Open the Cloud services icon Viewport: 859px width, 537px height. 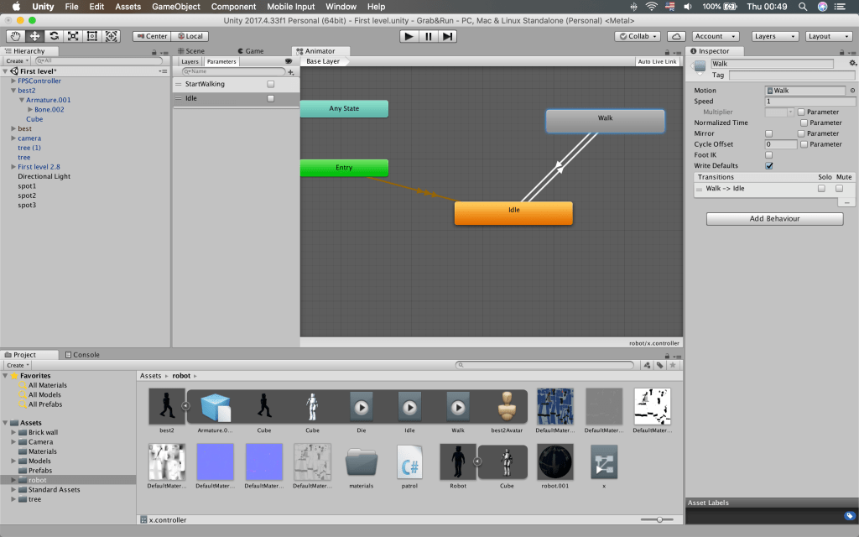coord(677,36)
